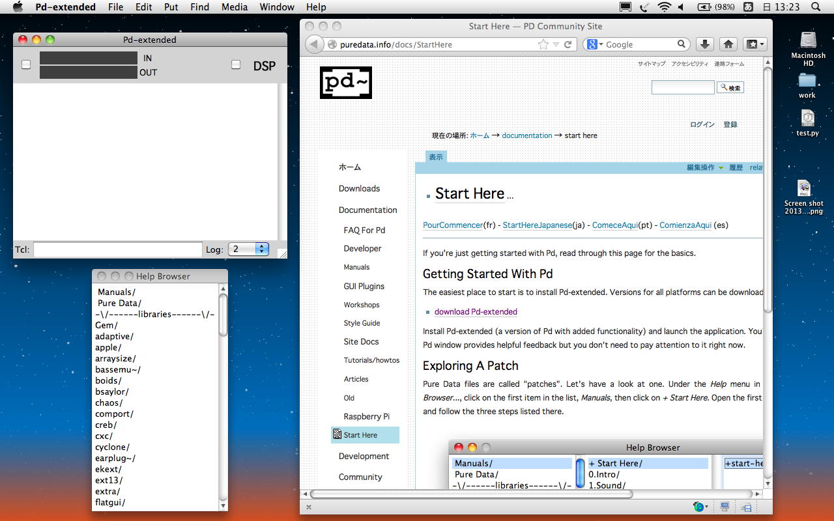
Task: Click the pd~ logo on the page
Action: pyautogui.click(x=345, y=83)
